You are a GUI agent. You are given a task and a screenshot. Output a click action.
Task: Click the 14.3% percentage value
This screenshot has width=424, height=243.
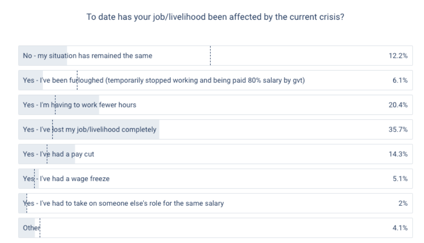click(398, 154)
